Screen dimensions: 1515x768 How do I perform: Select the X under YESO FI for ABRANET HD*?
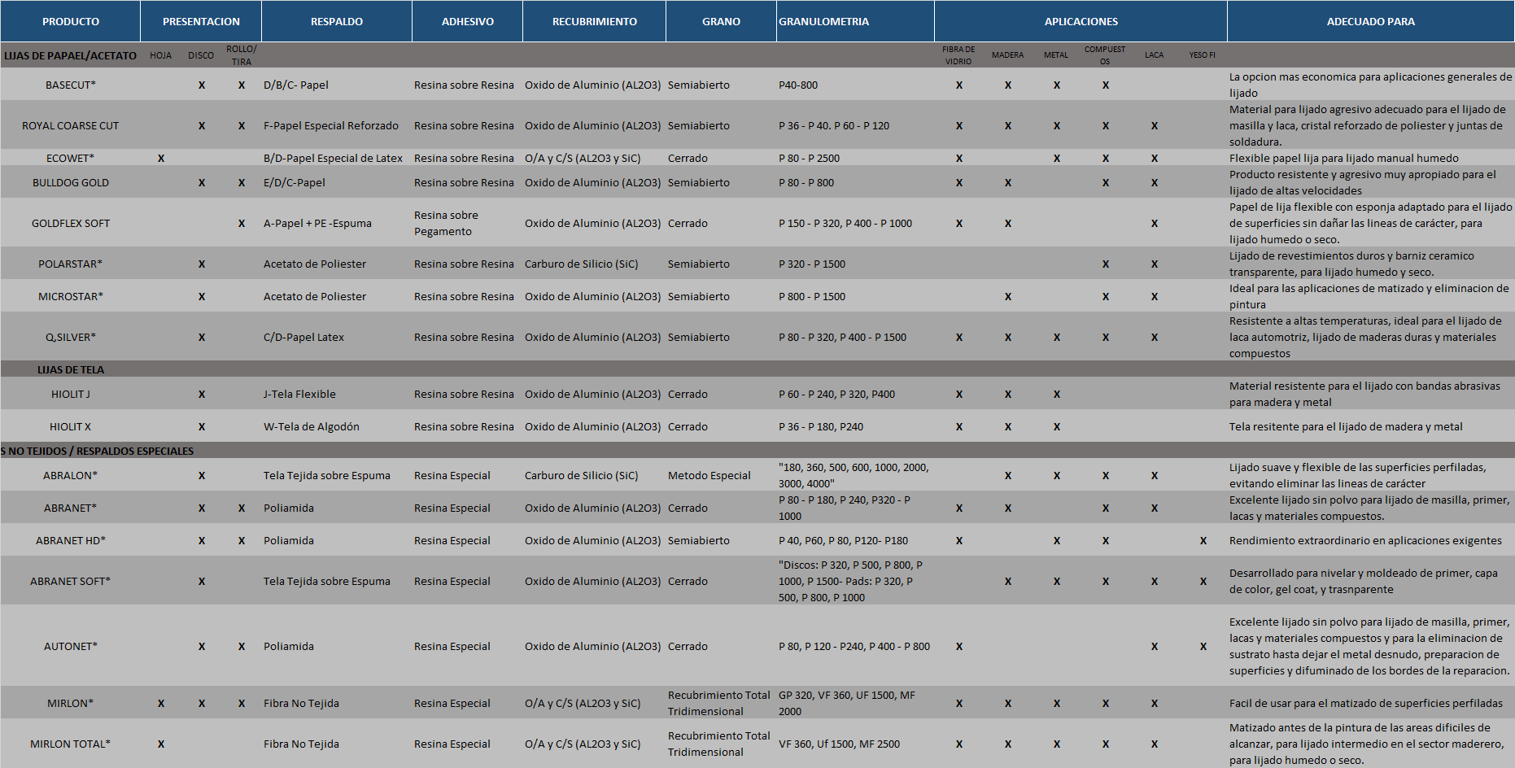[1203, 540]
